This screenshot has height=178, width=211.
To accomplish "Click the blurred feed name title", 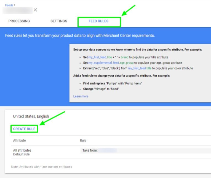I will (x=17, y=10).
